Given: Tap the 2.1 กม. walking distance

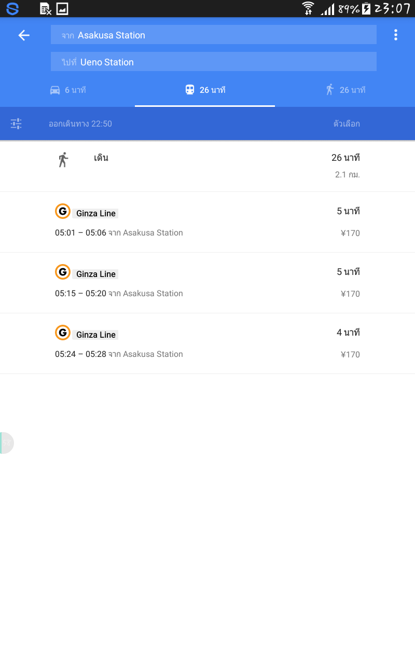Looking at the screenshot, I should 348,175.
